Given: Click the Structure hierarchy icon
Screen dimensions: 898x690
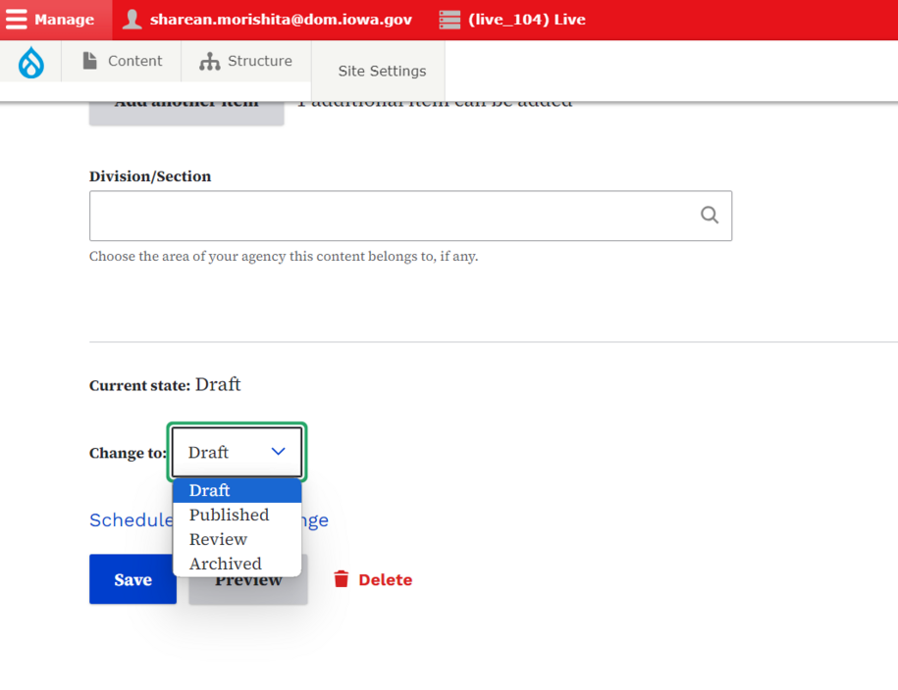Looking at the screenshot, I should tap(209, 62).
